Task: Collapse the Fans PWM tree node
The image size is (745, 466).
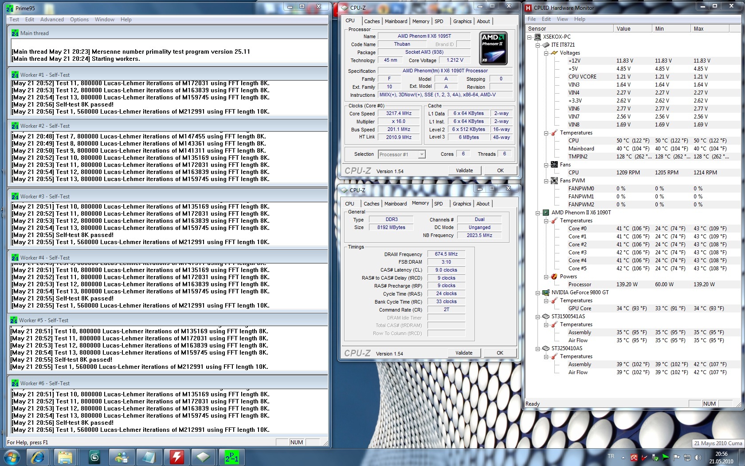Action: 546,181
